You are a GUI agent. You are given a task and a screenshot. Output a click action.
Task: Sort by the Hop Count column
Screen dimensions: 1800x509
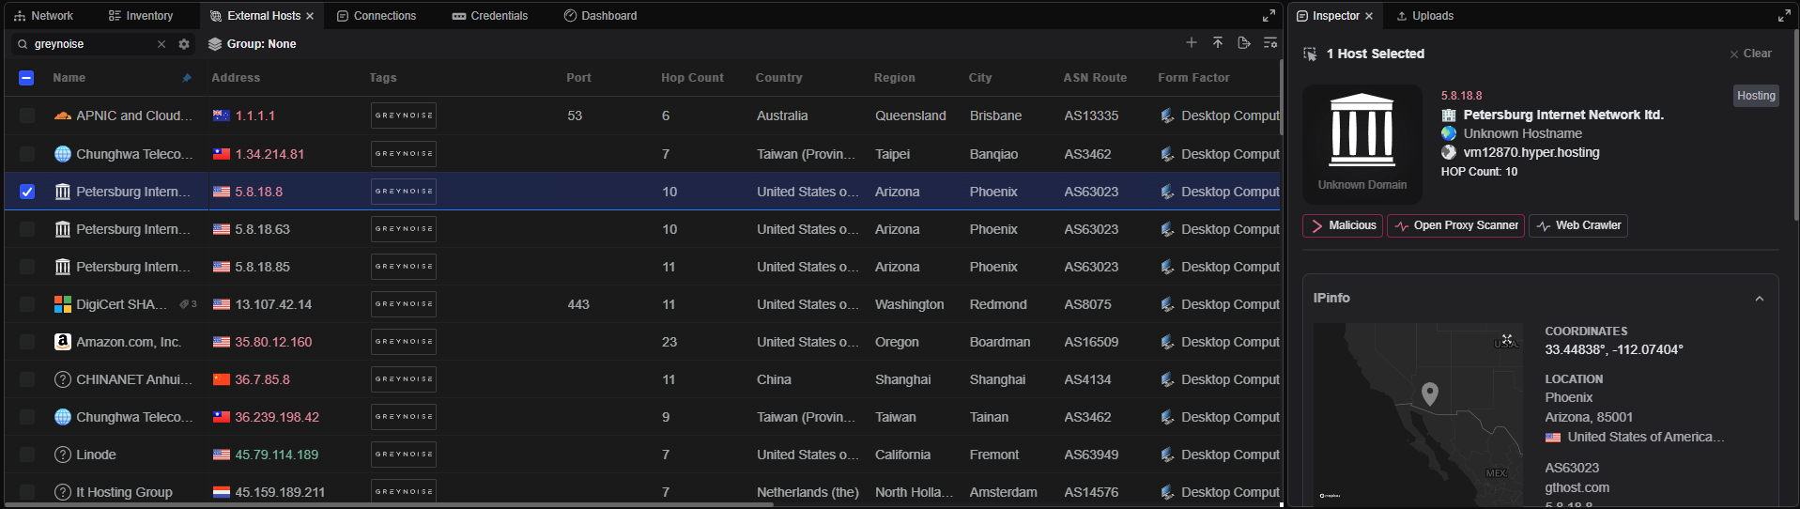click(x=692, y=78)
